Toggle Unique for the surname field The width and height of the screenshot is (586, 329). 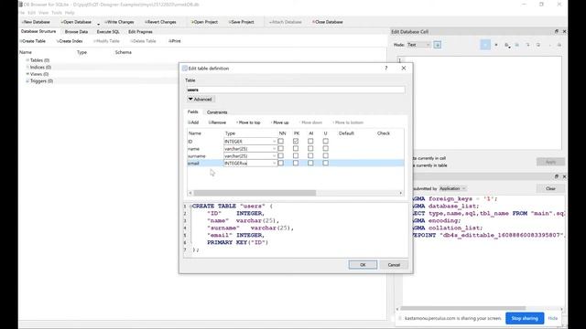[326, 155]
